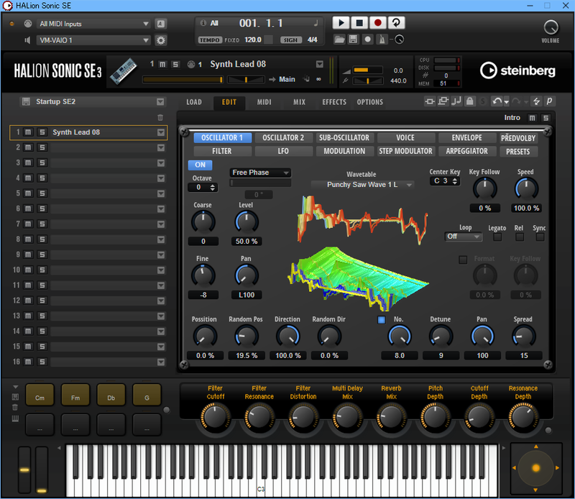Switch to the OPTIONS tab

click(x=370, y=102)
